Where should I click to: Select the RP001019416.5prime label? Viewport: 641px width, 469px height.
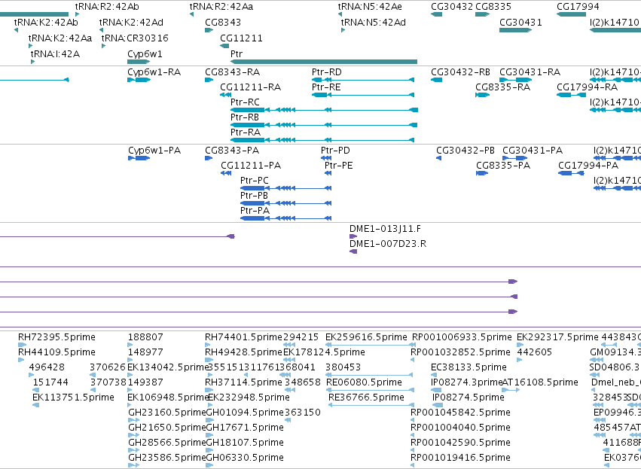pyautogui.click(x=460, y=458)
